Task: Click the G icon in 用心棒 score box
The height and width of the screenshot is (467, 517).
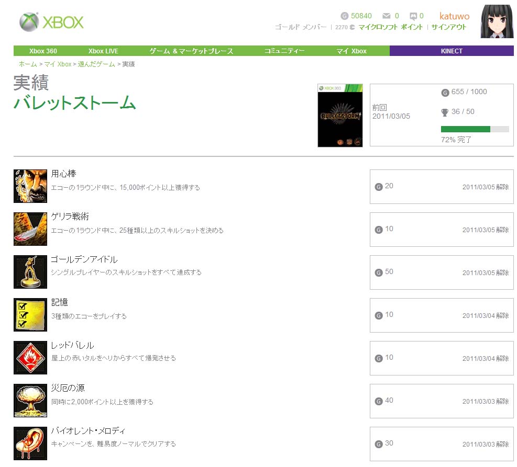Action: pyautogui.click(x=379, y=187)
